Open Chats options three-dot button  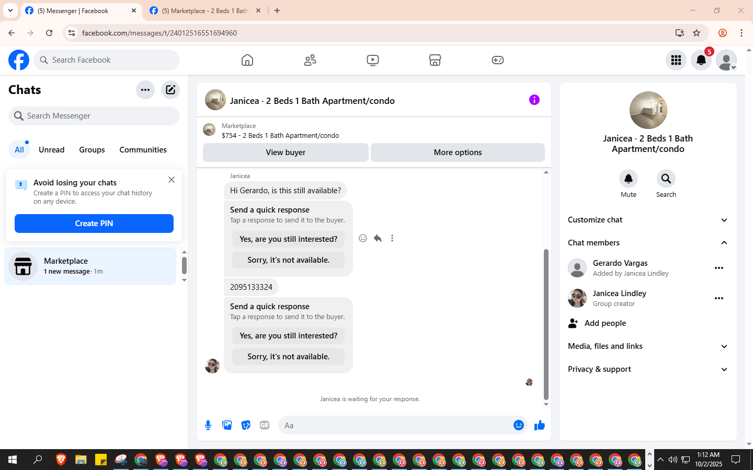[x=145, y=90]
